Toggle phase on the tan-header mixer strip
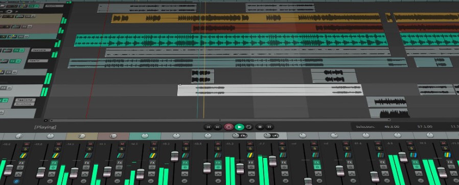 coord(84,181)
